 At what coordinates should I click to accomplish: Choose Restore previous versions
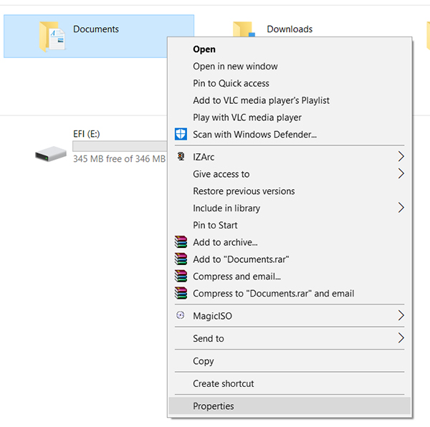coord(244,191)
